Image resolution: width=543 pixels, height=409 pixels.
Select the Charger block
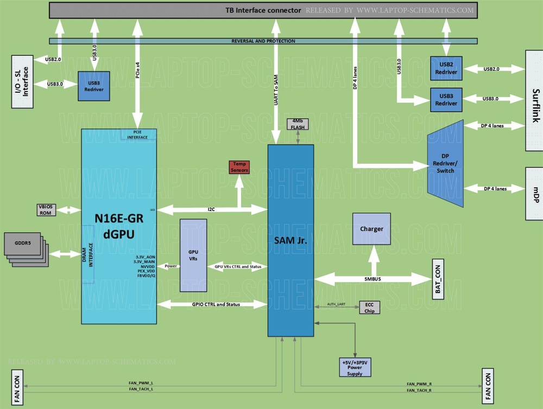pyautogui.click(x=371, y=229)
